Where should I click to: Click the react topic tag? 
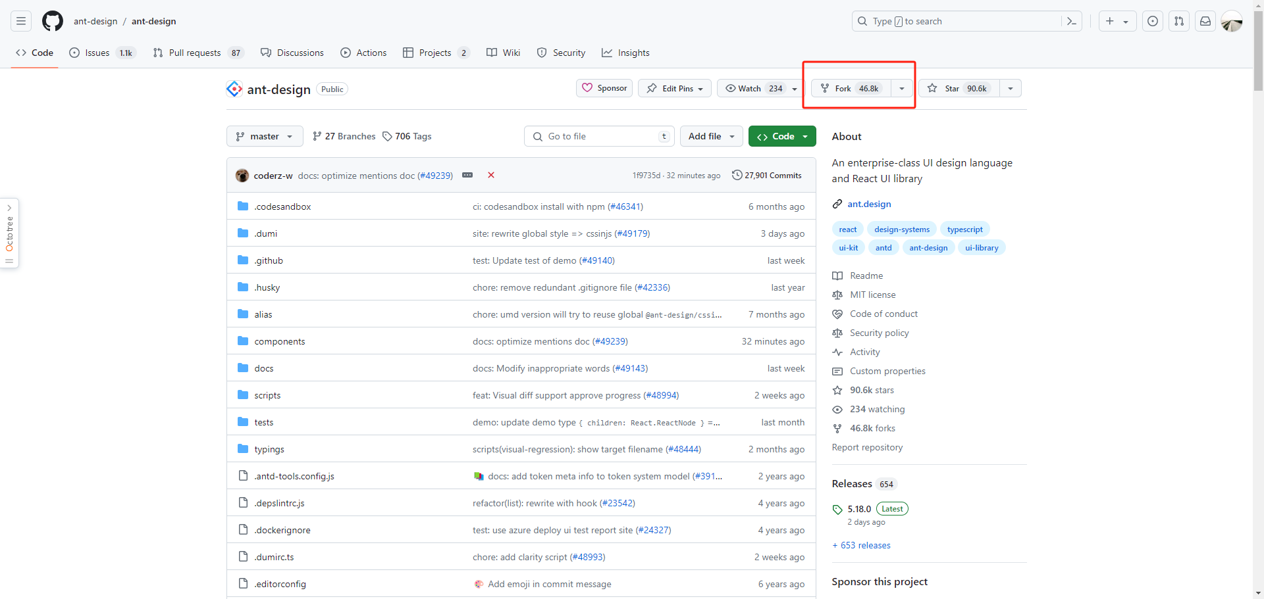pos(848,229)
